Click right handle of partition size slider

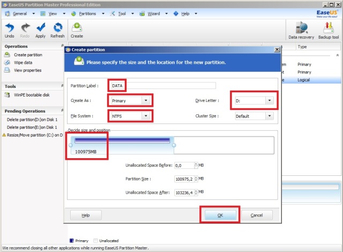174,145
